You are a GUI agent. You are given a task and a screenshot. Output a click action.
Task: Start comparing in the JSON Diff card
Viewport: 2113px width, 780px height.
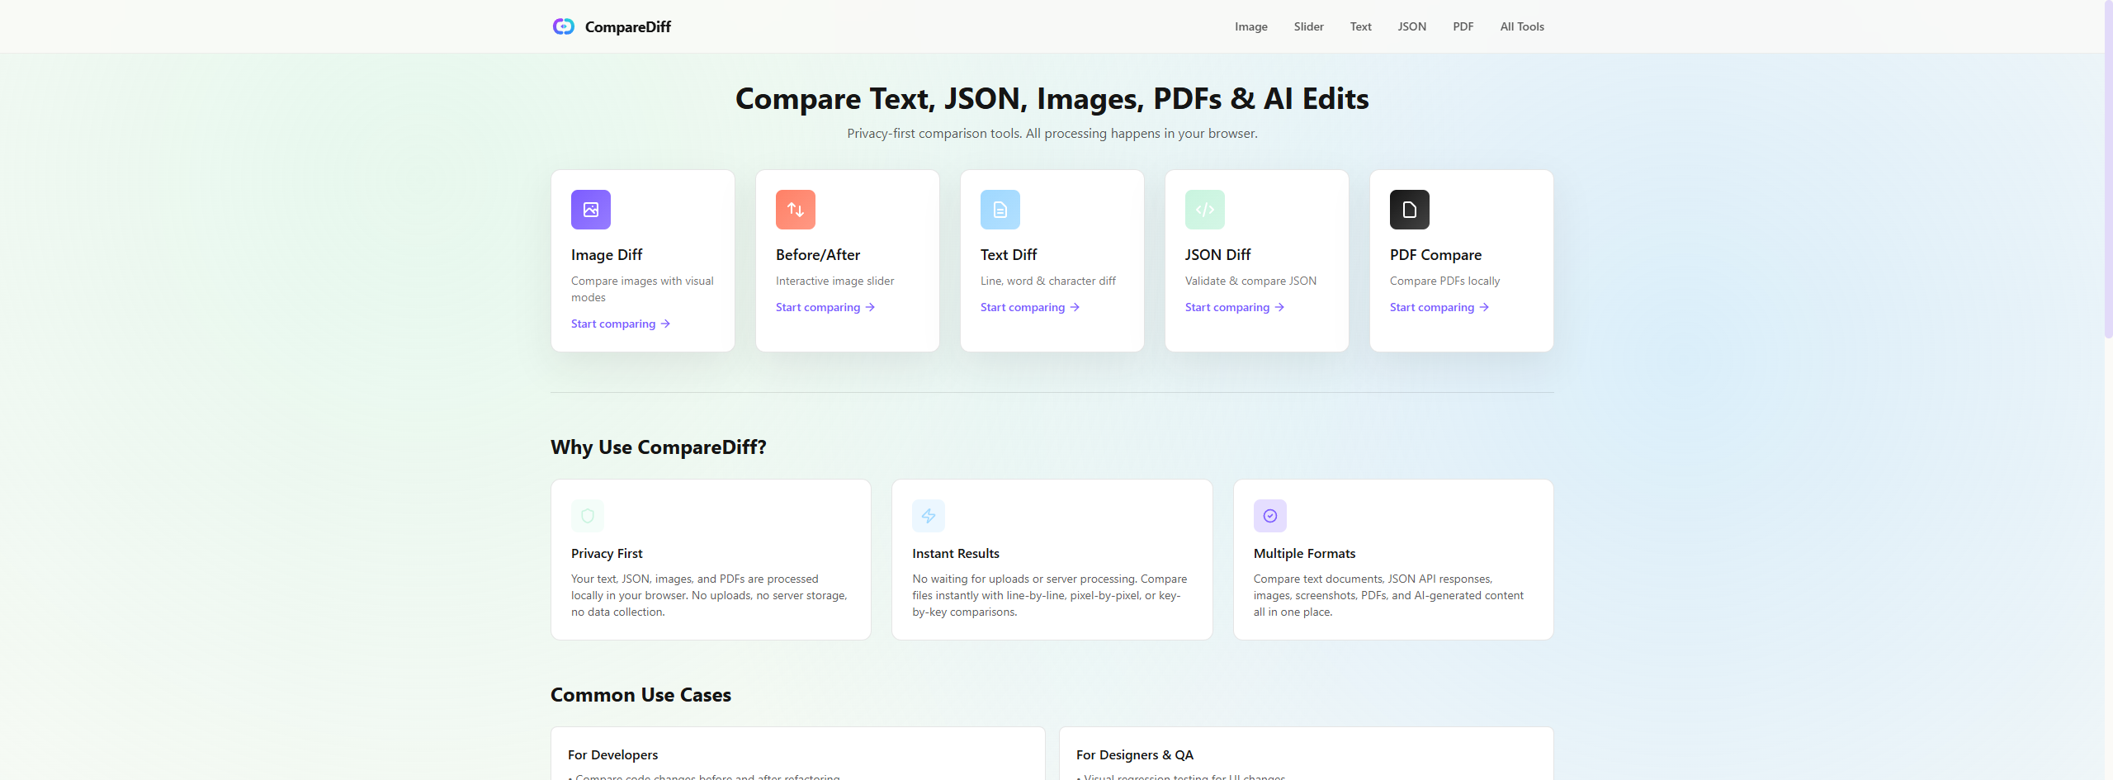(x=1235, y=307)
